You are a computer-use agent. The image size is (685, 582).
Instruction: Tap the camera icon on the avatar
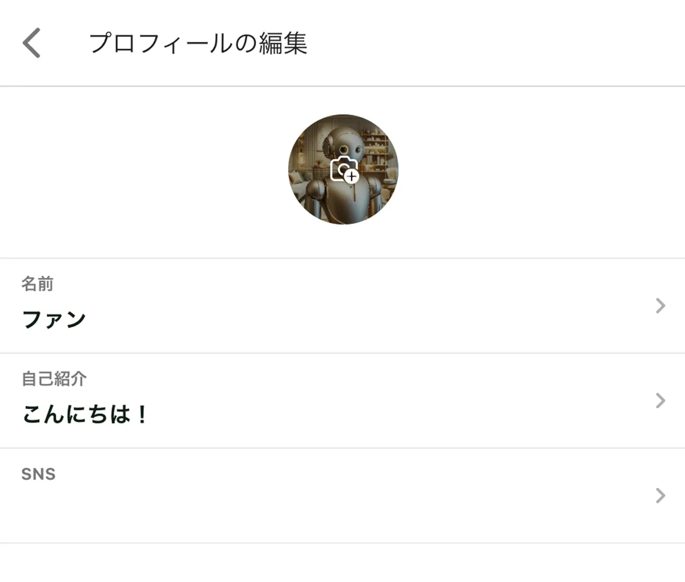(344, 169)
